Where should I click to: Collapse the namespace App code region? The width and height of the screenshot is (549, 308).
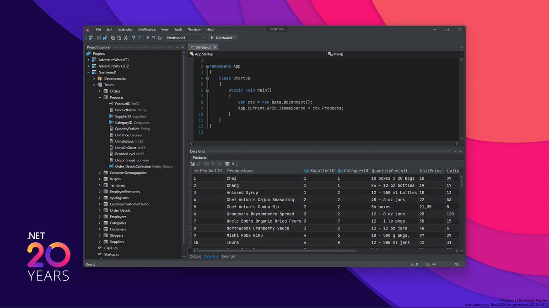tap(207, 66)
